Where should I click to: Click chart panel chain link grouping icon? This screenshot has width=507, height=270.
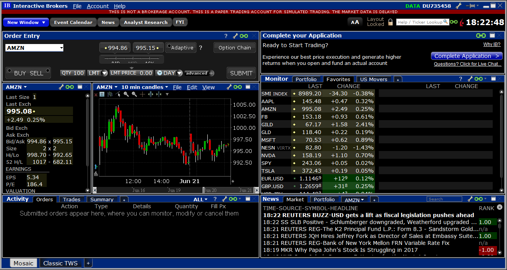pos(237,87)
